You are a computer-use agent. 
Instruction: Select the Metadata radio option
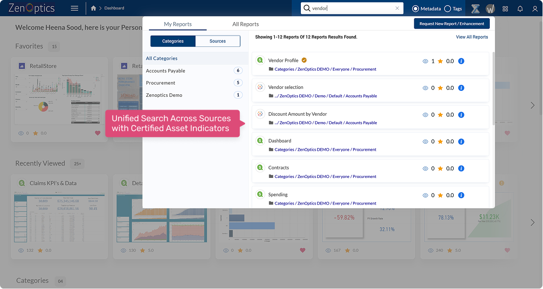click(415, 9)
